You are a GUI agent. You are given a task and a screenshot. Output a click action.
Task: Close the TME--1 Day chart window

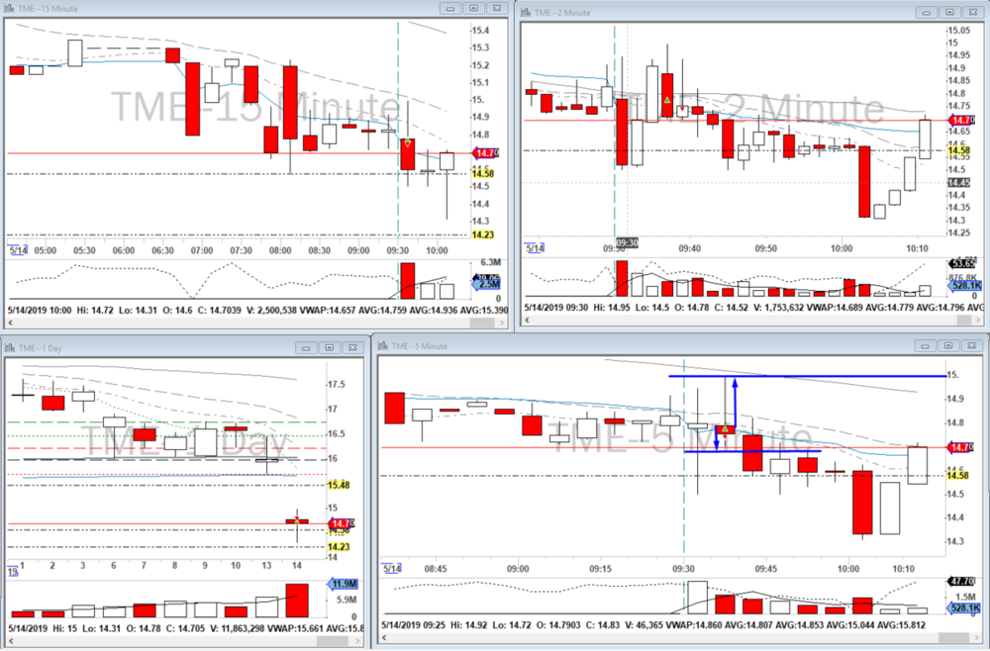pos(351,347)
